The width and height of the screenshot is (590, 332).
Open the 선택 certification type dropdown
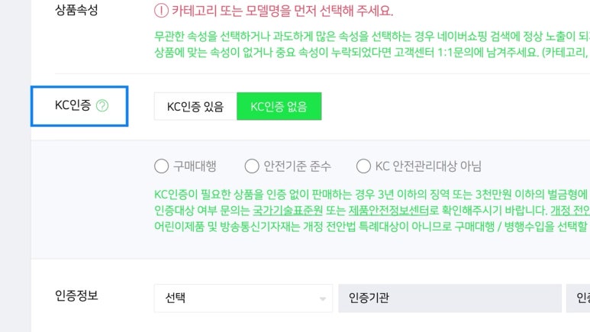(x=243, y=298)
